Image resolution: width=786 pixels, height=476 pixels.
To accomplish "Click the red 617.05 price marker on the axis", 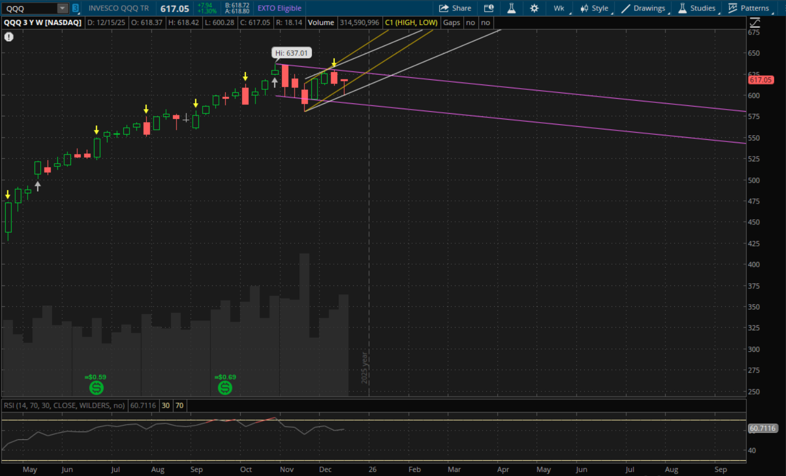I will click(x=760, y=80).
